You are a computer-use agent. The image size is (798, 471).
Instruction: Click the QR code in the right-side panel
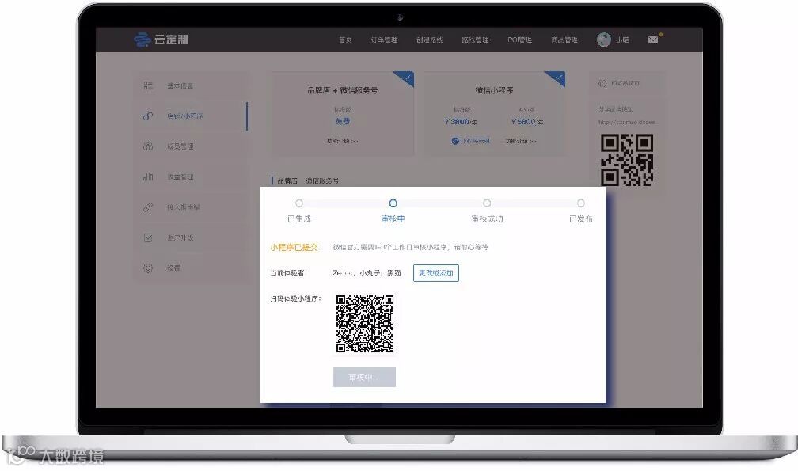[x=627, y=160]
